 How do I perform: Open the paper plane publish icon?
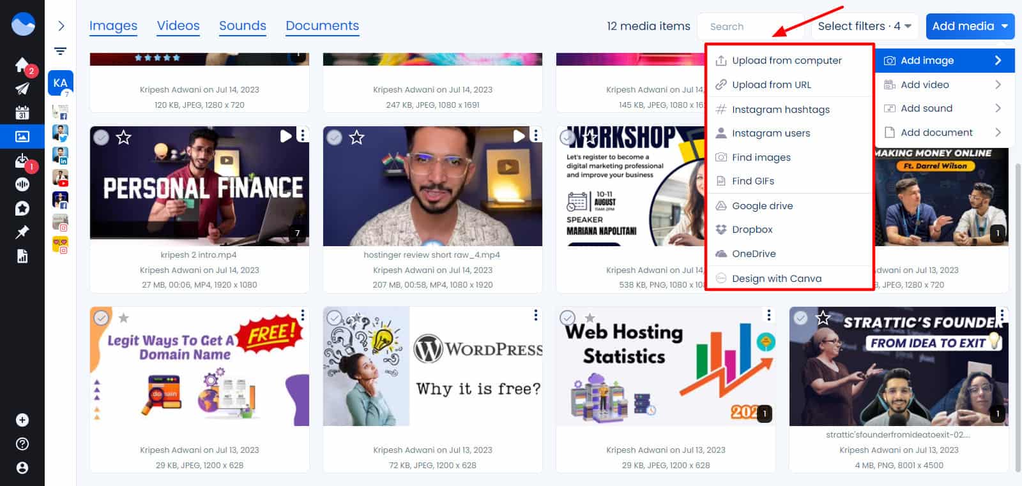pos(22,89)
